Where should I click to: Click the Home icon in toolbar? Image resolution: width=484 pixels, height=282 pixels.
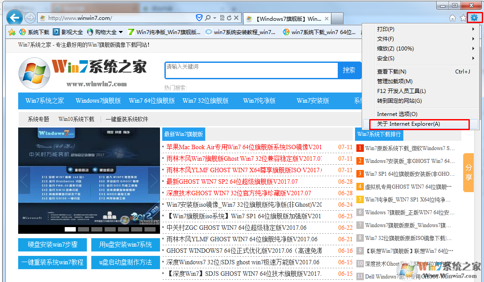[x=453, y=18]
